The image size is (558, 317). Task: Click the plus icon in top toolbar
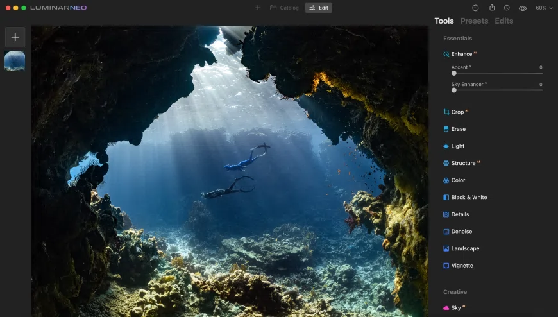[258, 8]
